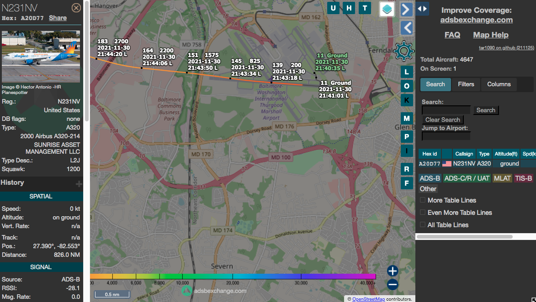Toggle sidebar width with double-arrow button
536x302 pixels.
[423, 9]
